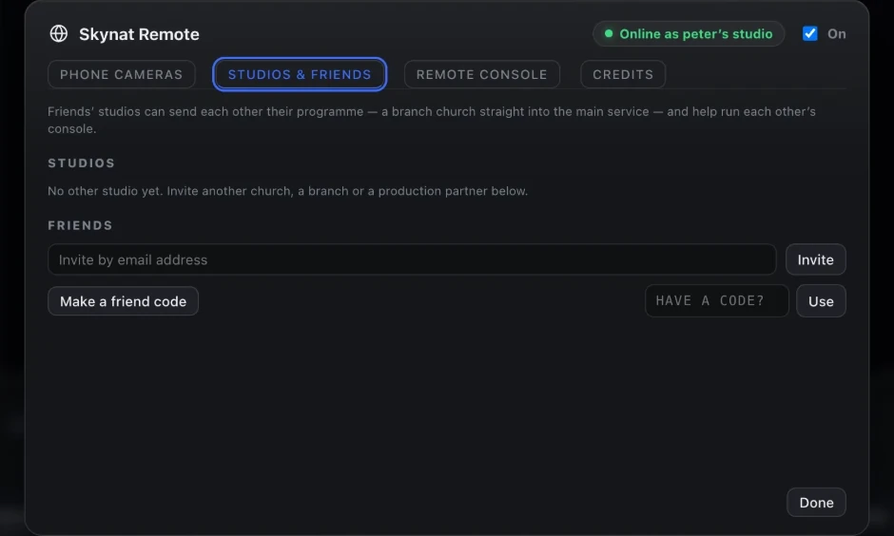Click the 'No other studio yet' message

coord(288,191)
